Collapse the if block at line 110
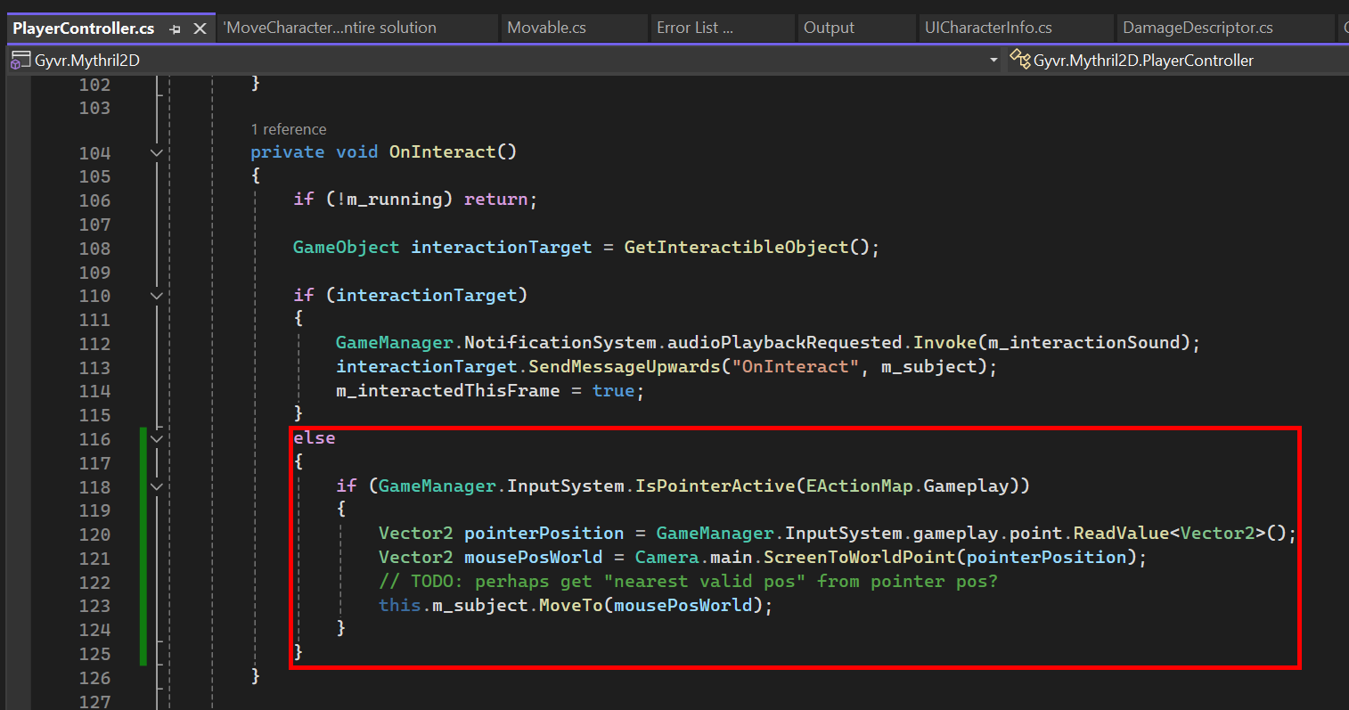The height and width of the screenshot is (710, 1349). tap(157, 295)
